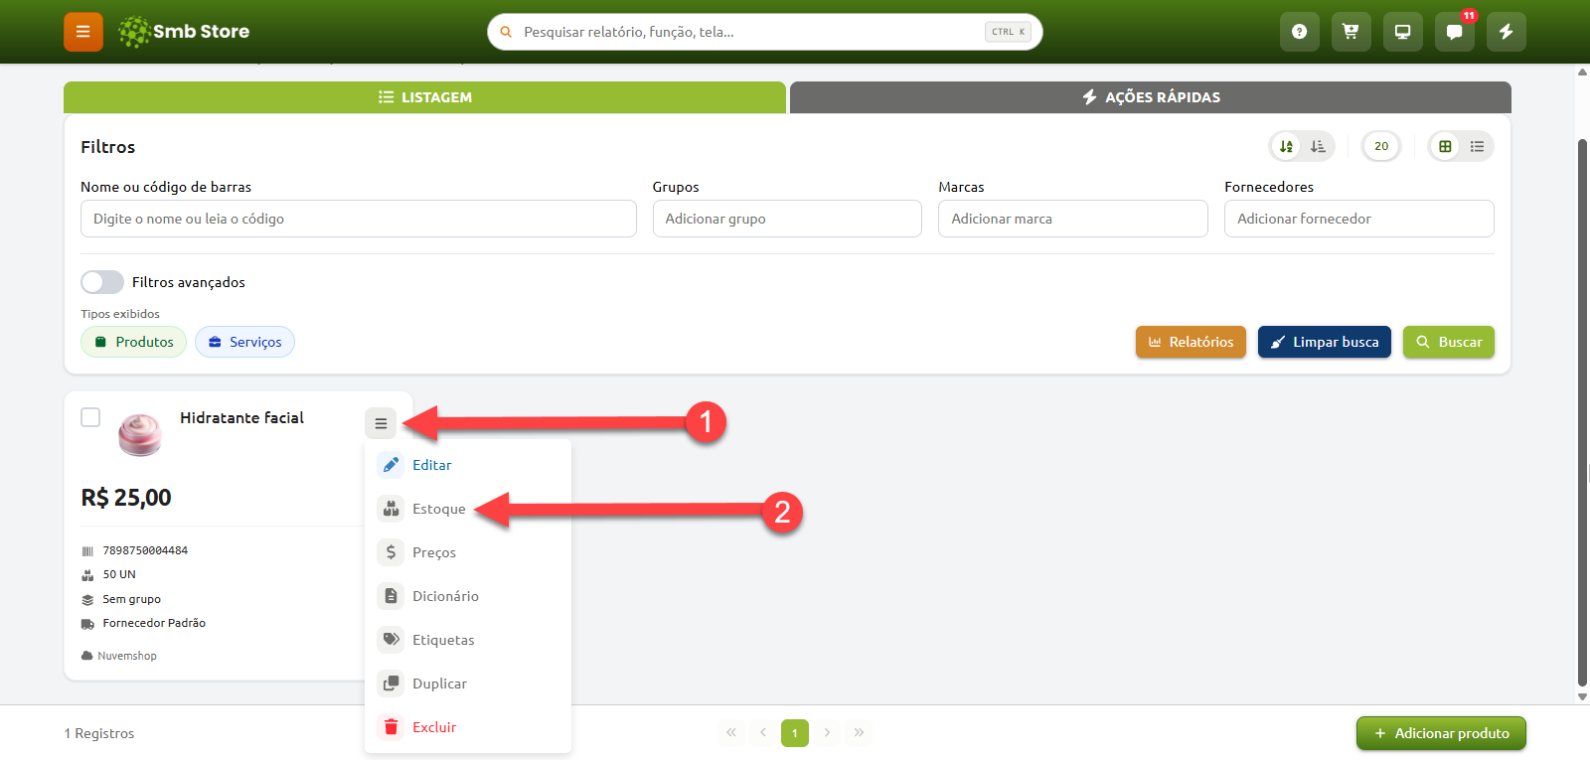The image size is (1590, 760).
Task: Choose Duplicar in the product menu
Action: coord(468,684)
